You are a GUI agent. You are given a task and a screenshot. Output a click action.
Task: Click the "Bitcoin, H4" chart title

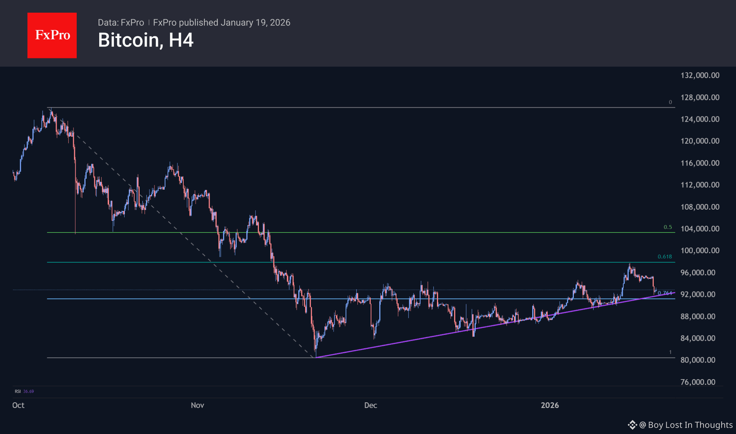pyautogui.click(x=146, y=40)
